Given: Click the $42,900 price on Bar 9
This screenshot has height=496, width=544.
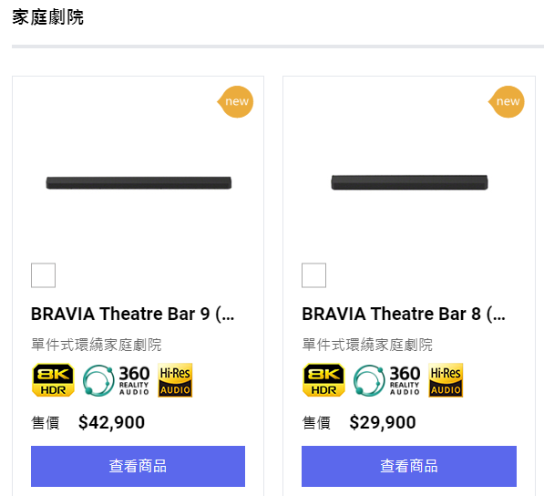Looking at the screenshot, I should (x=111, y=422).
